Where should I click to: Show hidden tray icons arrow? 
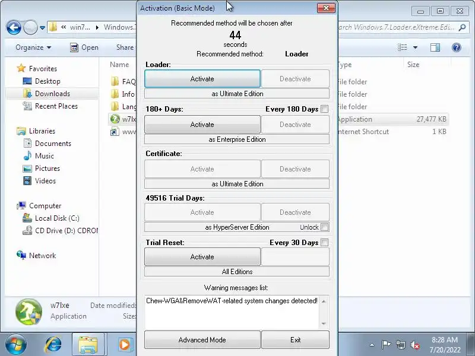(372, 345)
